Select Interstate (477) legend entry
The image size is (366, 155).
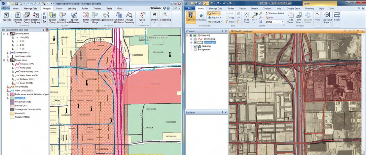(x=27, y=64)
